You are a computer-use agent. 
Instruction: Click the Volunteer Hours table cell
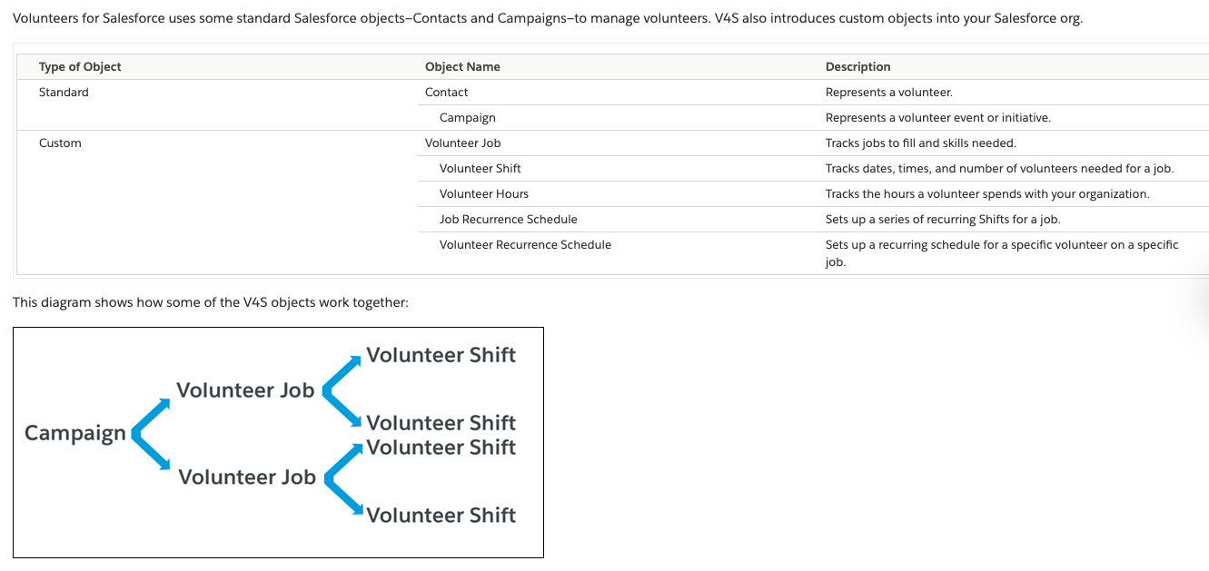(483, 193)
